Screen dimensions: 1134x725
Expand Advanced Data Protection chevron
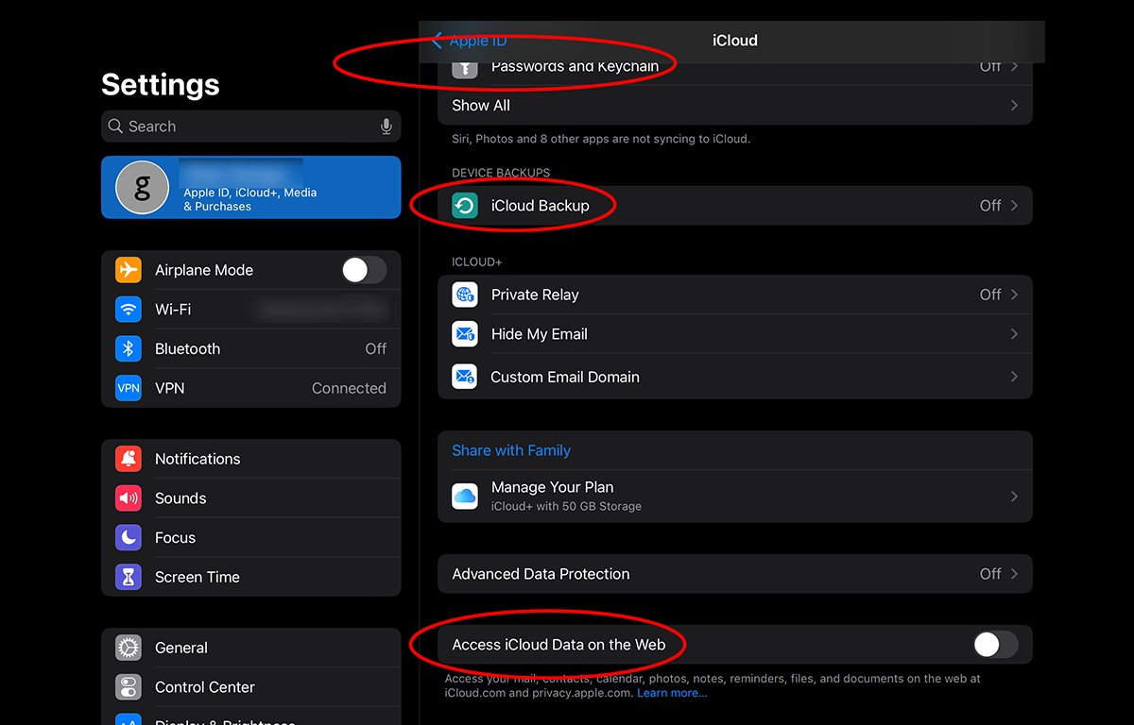coord(1014,574)
